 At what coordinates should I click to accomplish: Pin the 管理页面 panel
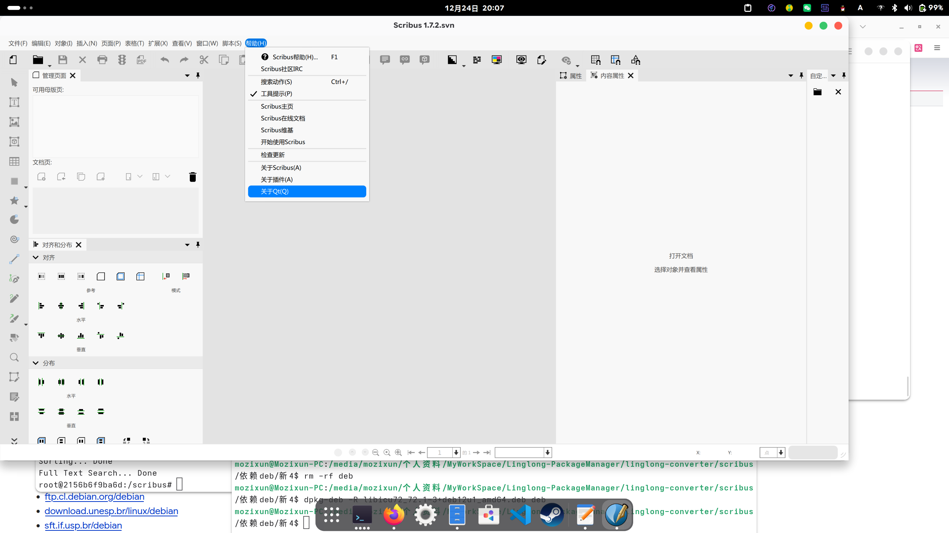click(x=198, y=76)
